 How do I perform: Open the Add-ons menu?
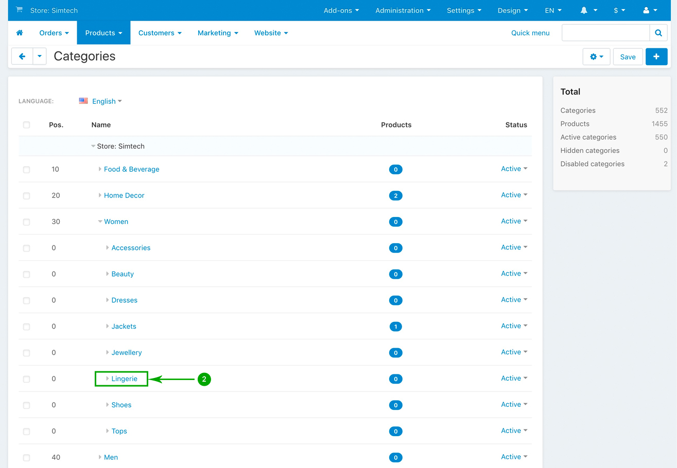coord(341,10)
